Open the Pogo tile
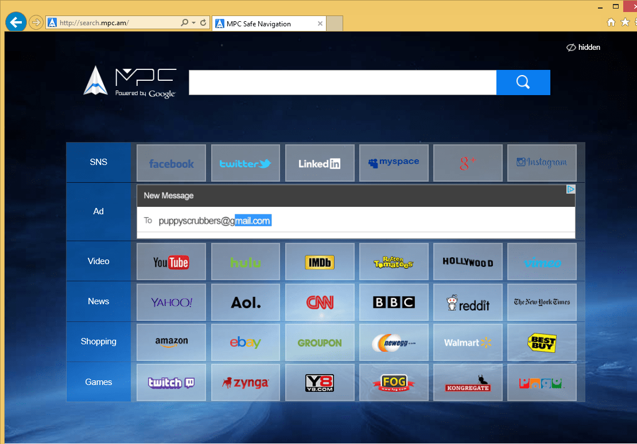 (542, 382)
